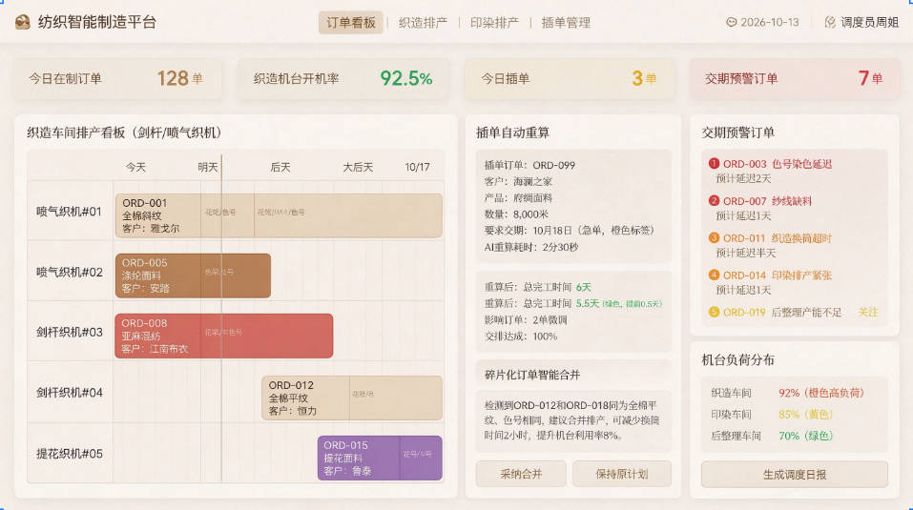Select the red ORD-008 亚麻混纺 bar
The image size is (913, 510).
(224, 337)
